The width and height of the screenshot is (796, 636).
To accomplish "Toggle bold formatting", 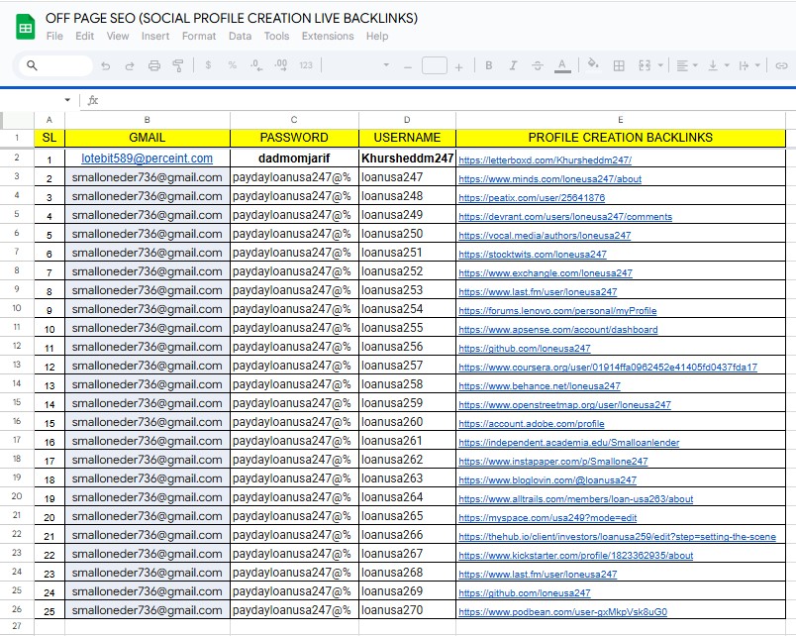I will (489, 66).
